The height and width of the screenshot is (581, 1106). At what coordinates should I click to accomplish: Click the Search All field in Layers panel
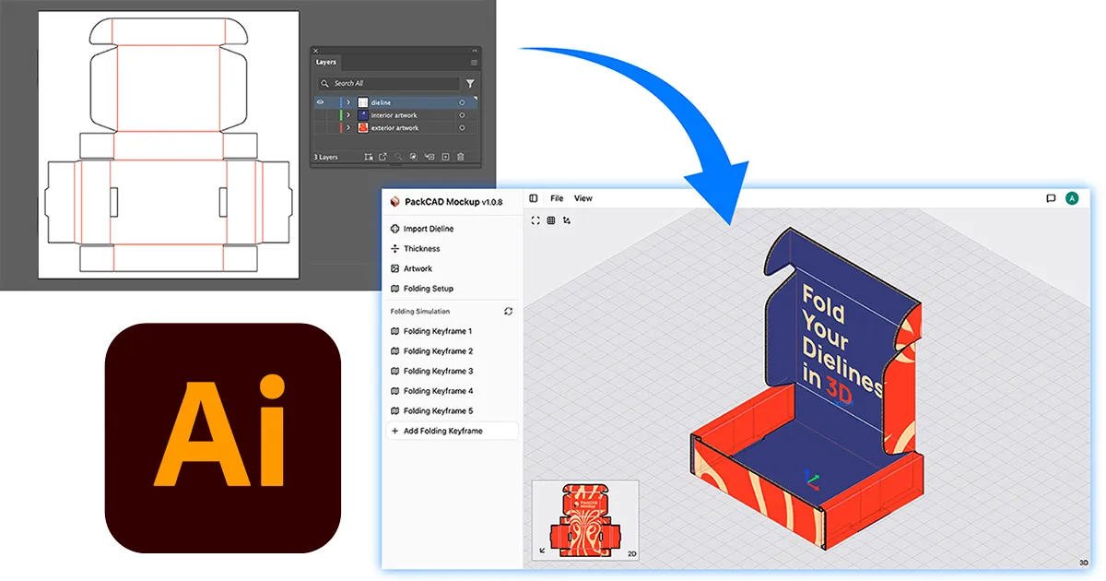tap(389, 84)
